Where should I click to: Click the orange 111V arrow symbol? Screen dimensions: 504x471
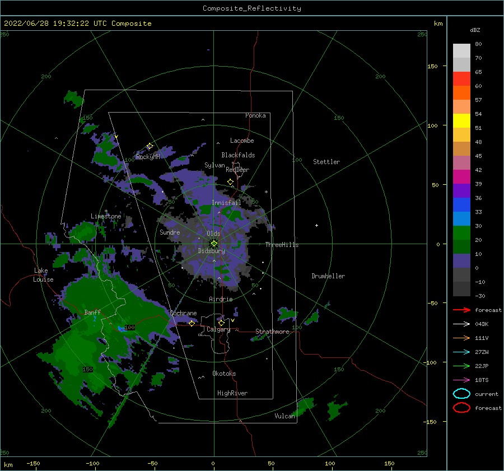point(461,338)
